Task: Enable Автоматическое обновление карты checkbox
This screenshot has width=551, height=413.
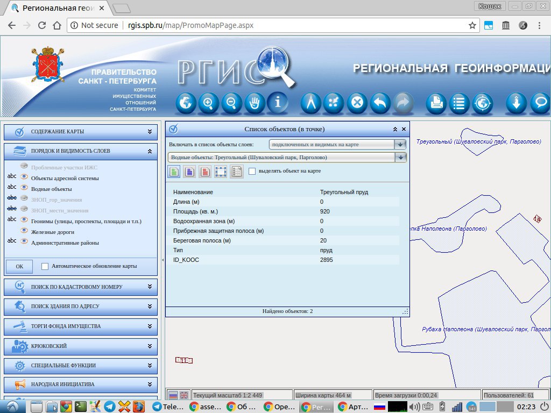Action: click(45, 266)
